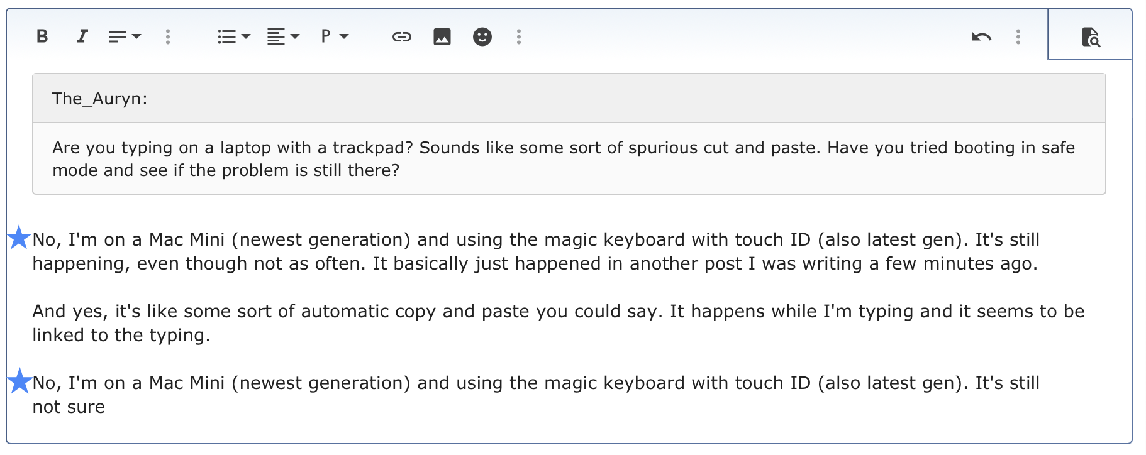Insert a link

point(401,36)
